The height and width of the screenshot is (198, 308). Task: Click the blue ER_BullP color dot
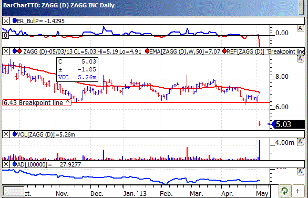(15, 20)
